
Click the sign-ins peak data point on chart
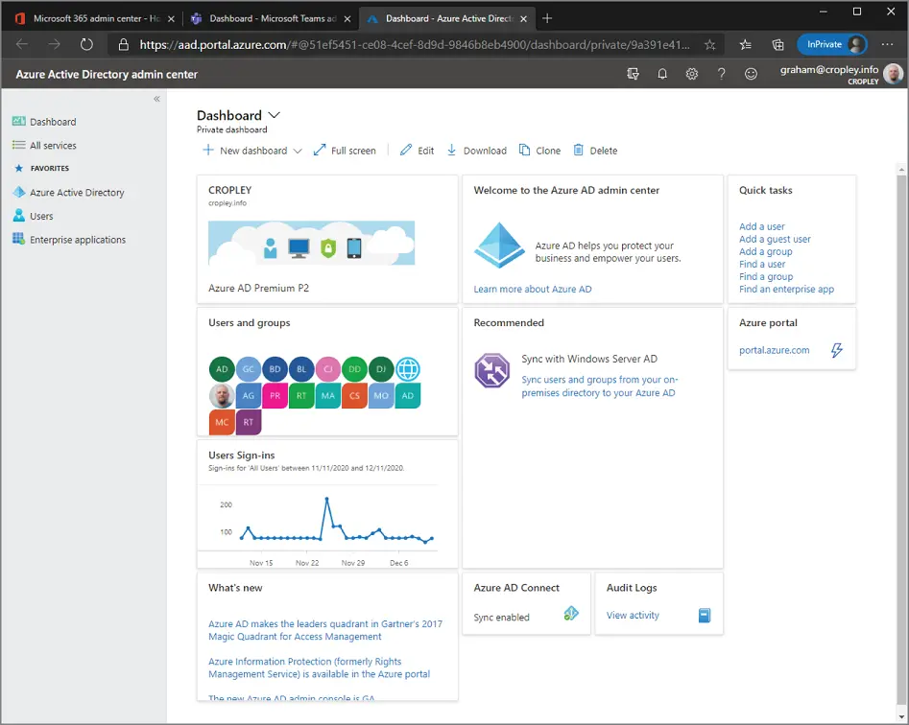327,499
